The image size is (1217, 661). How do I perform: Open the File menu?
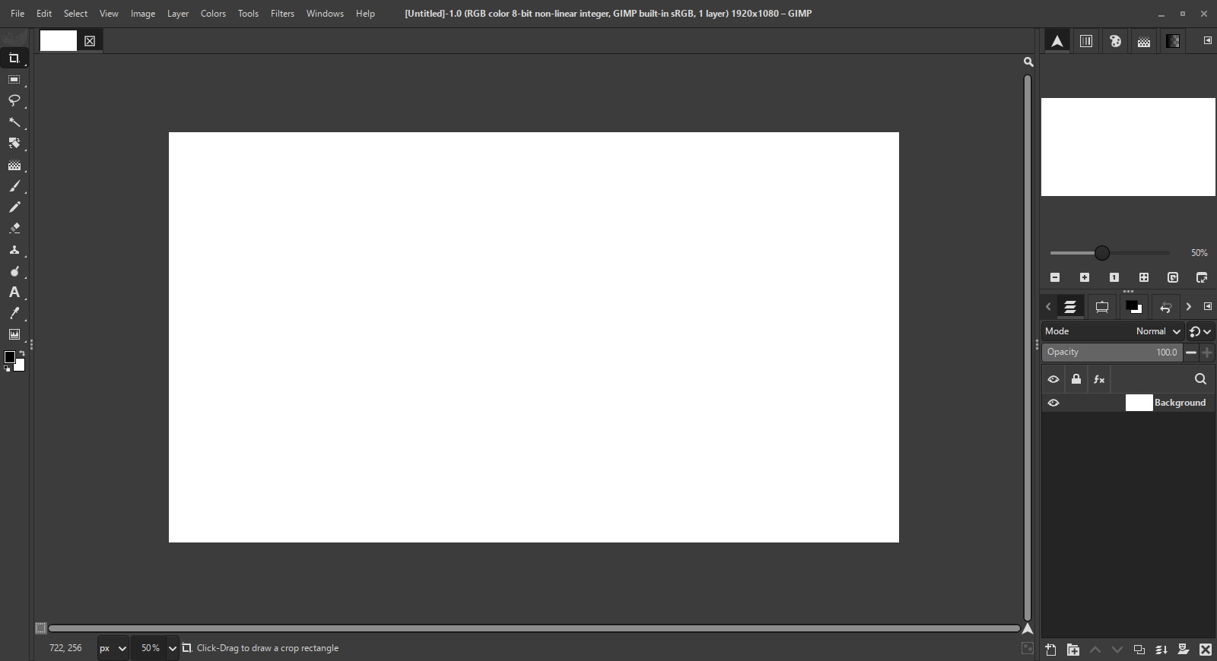click(x=17, y=14)
